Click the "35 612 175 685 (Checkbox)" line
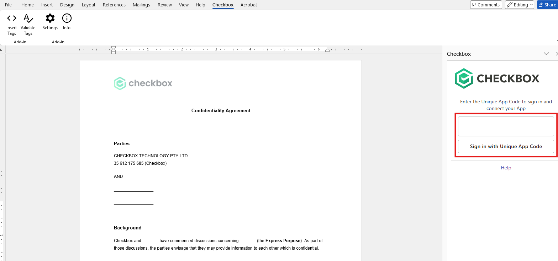 (x=140, y=163)
